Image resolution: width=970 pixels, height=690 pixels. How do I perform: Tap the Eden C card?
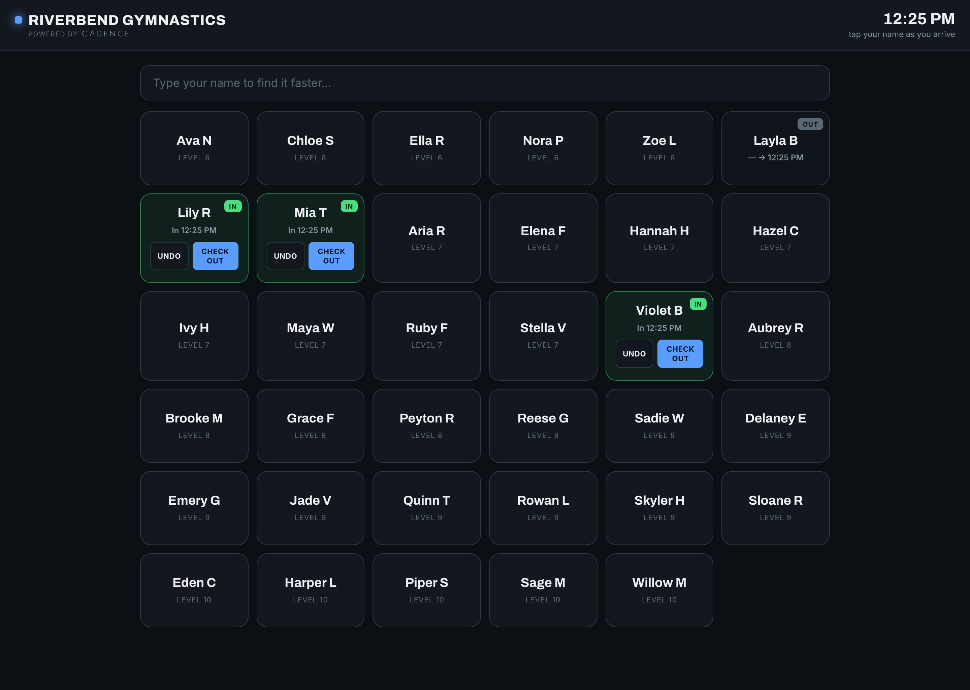click(x=194, y=590)
